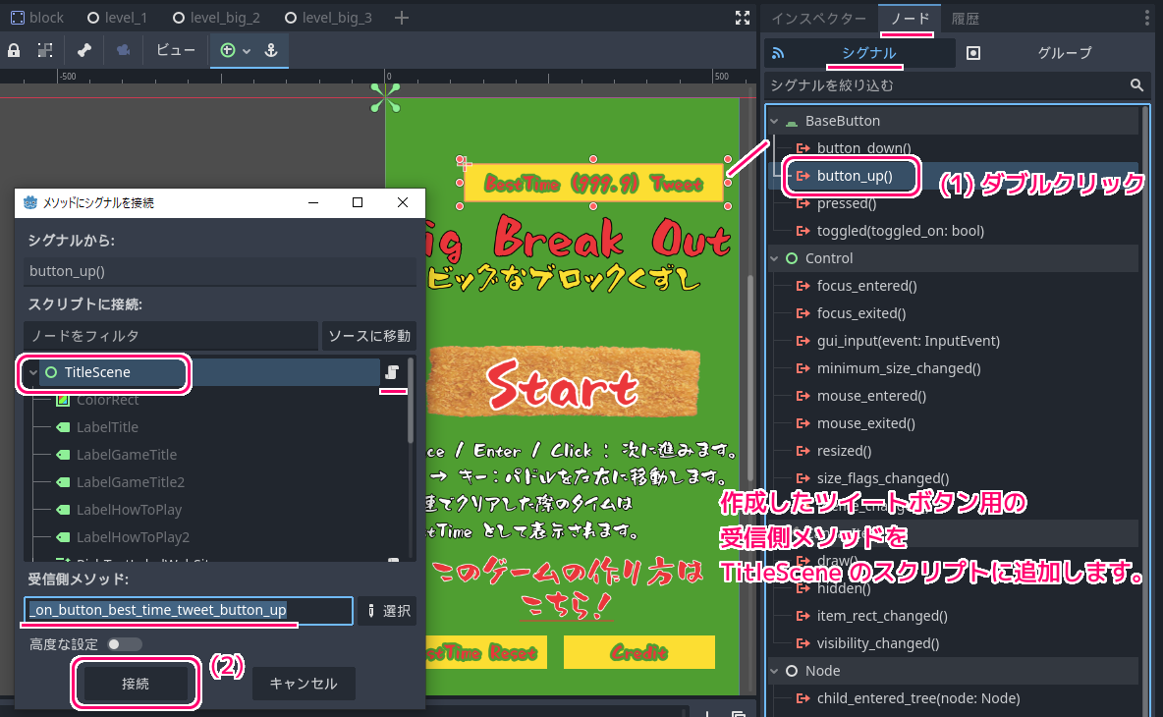The width and height of the screenshot is (1163, 717).
Task: Add a new scene tab with plus
Action: point(401,18)
